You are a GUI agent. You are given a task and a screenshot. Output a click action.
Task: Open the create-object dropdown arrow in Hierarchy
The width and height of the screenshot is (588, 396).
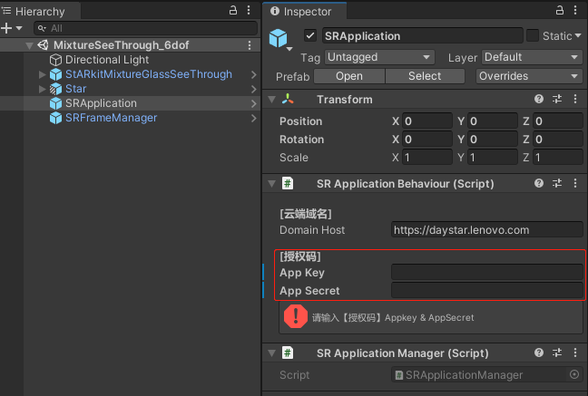pyautogui.click(x=19, y=28)
